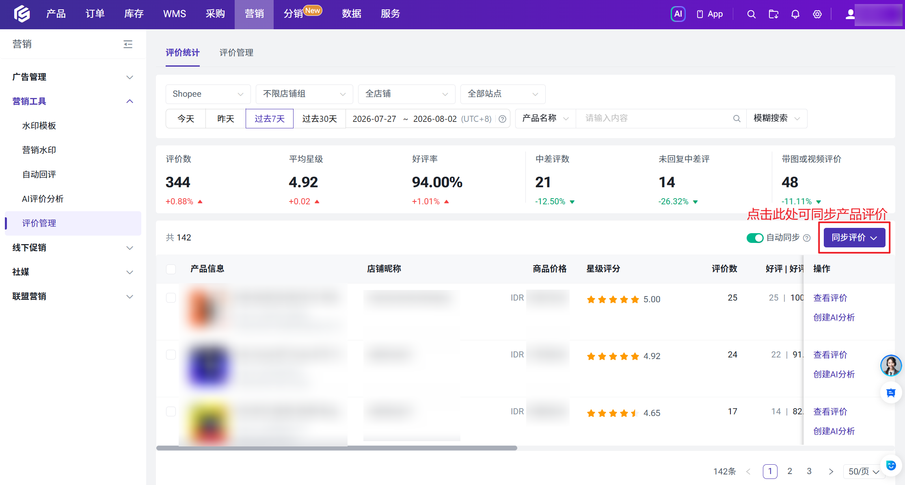Collapse the 营销 sidebar menu
The image size is (905, 485).
click(128, 44)
